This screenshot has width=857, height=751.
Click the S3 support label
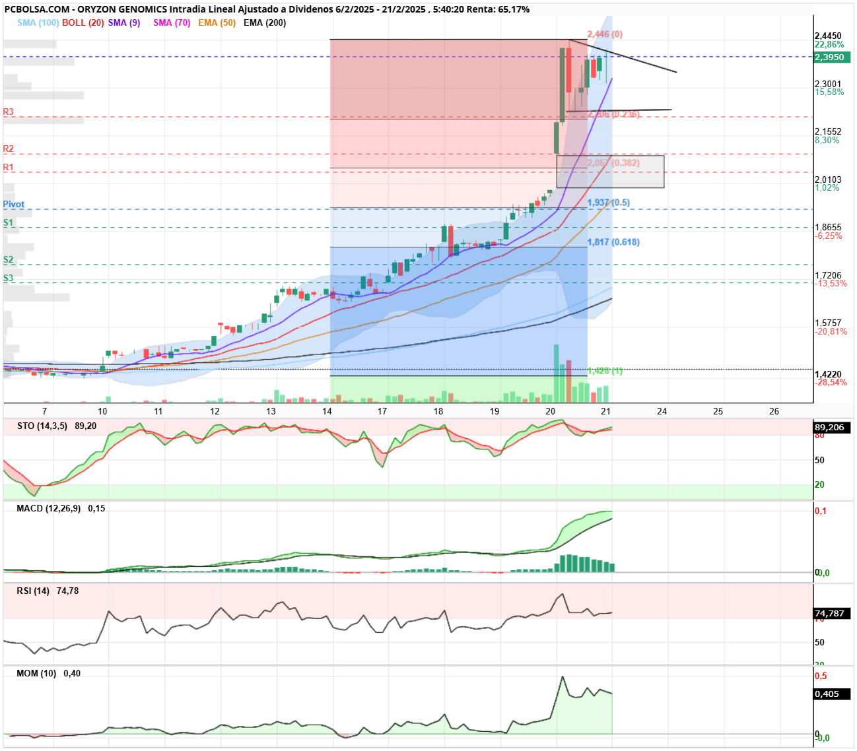click(9, 278)
